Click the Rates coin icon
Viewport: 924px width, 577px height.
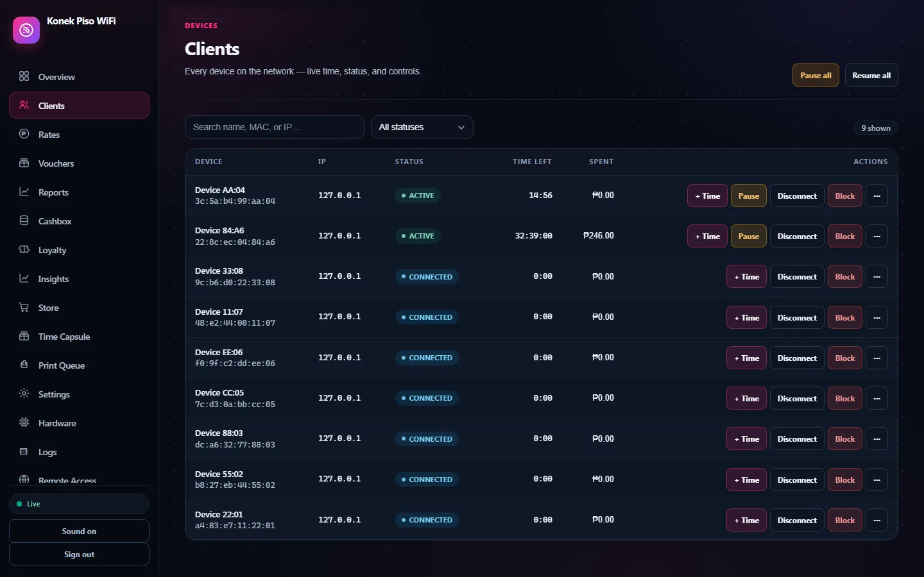coord(24,134)
